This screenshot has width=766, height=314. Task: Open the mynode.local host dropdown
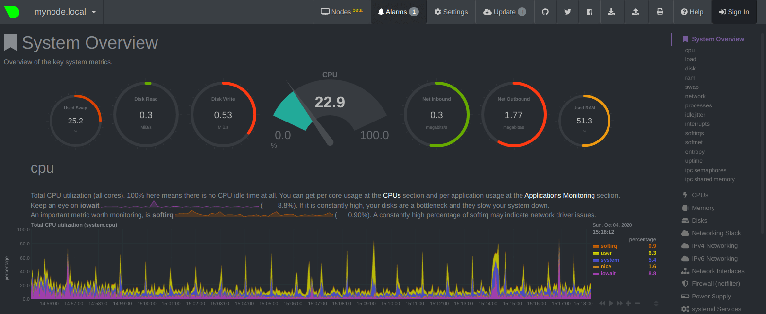coord(65,12)
